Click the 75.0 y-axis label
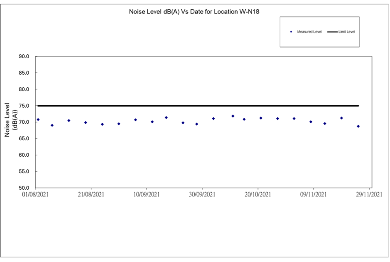 (x=24, y=106)
